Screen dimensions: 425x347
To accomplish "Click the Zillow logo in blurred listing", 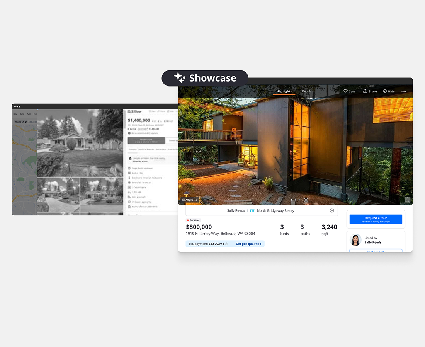I will (135, 111).
